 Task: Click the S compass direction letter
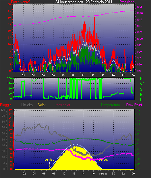point(141,89)
